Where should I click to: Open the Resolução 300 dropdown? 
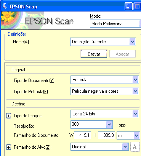[91, 125]
